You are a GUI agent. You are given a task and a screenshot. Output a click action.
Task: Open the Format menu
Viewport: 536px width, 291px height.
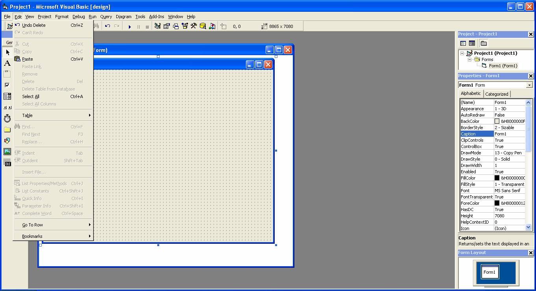click(x=61, y=17)
